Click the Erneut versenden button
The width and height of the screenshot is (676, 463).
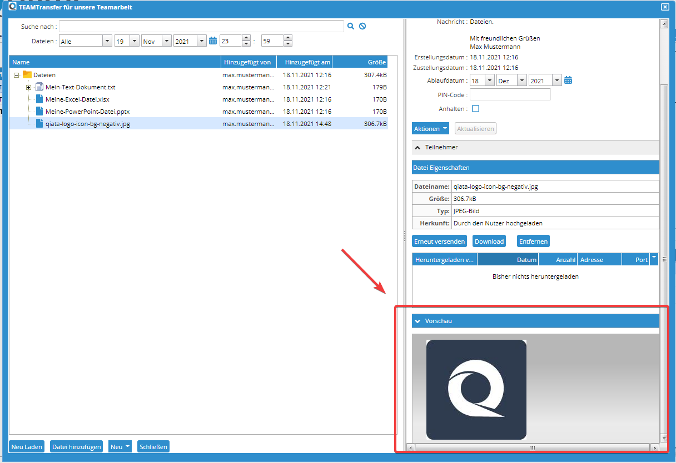click(439, 241)
